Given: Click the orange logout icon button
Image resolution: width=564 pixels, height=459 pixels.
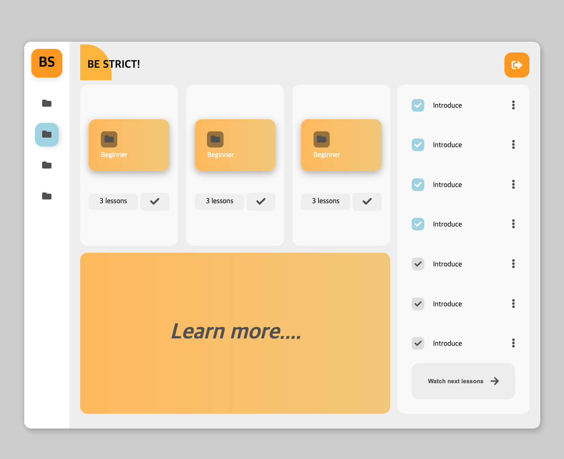Looking at the screenshot, I should pyautogui.click(x=517, y=65).
